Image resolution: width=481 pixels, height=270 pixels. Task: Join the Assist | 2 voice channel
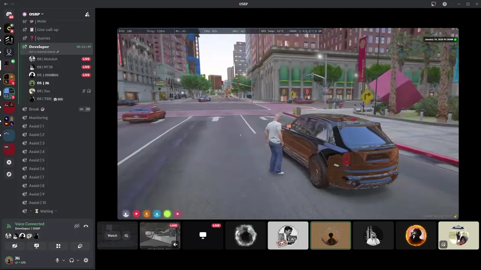point(56,135)
